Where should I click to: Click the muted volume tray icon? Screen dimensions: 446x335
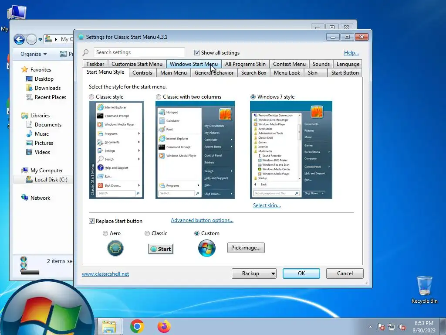(402, 327)
